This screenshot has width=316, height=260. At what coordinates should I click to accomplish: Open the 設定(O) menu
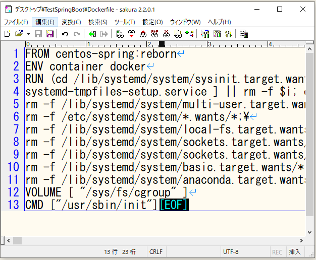(x=152, y=22)
